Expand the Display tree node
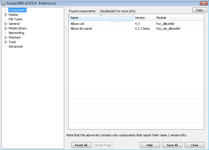 (5, 15)
